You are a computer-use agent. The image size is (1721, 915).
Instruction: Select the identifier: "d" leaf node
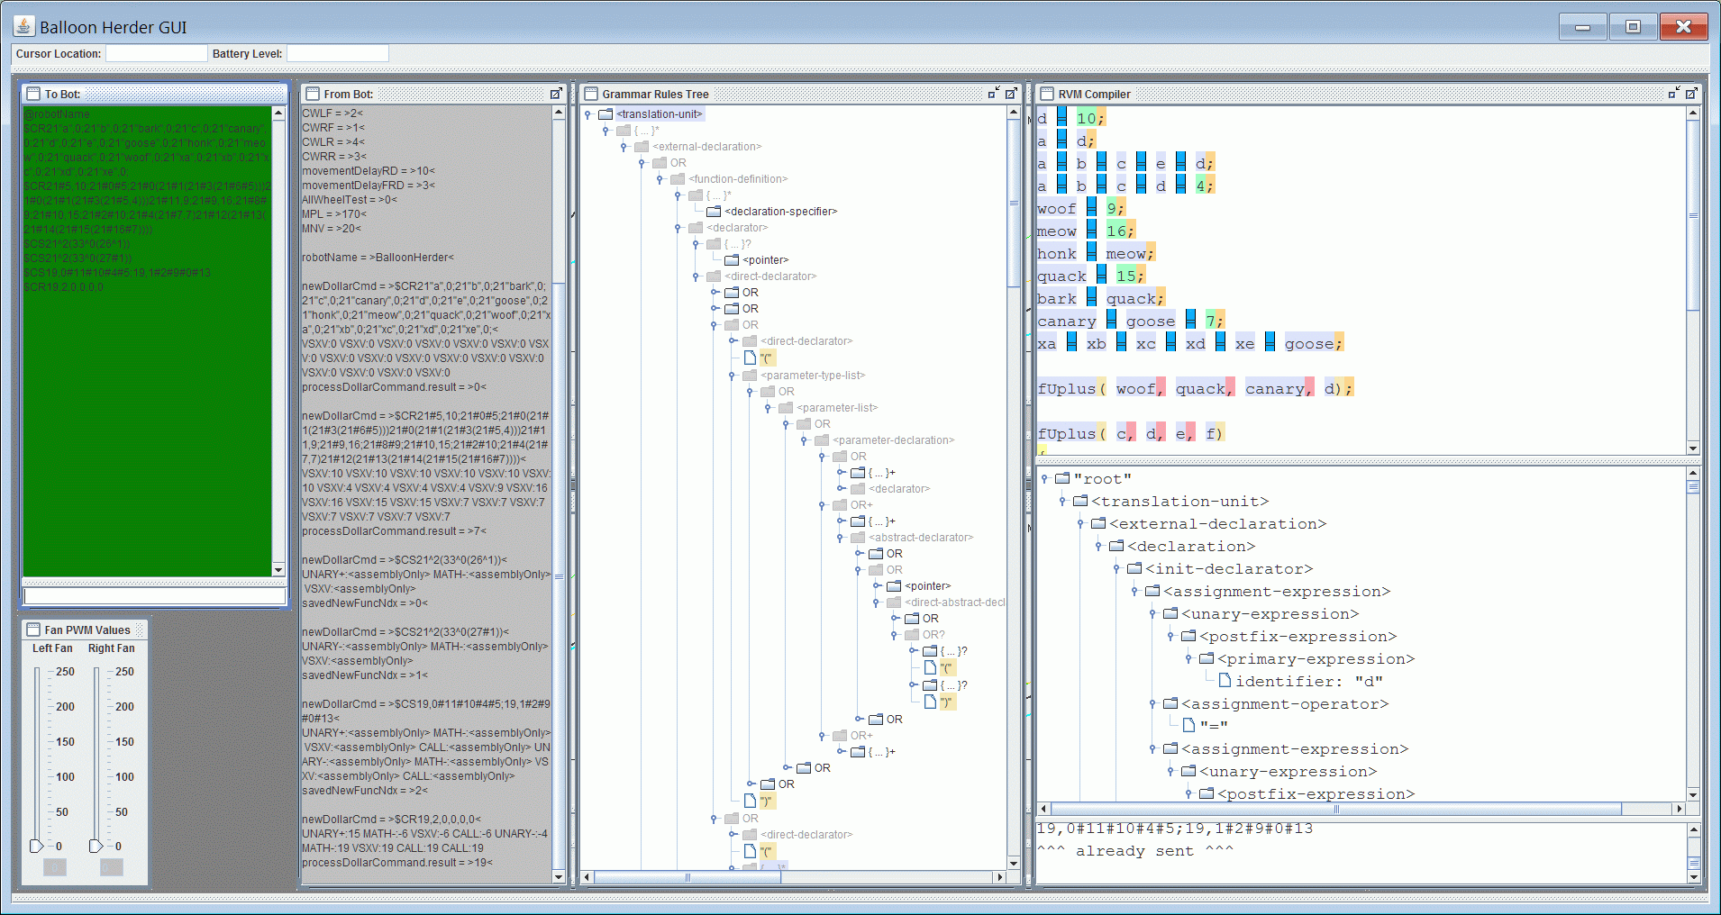pos(1308,682)
